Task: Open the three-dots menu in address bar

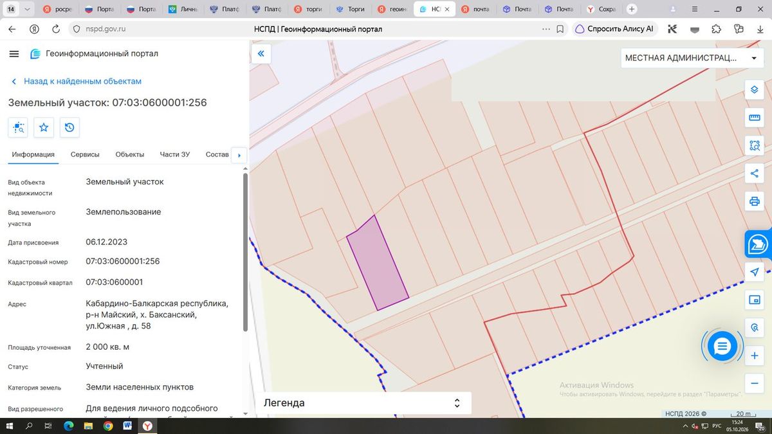Action: 546,29
